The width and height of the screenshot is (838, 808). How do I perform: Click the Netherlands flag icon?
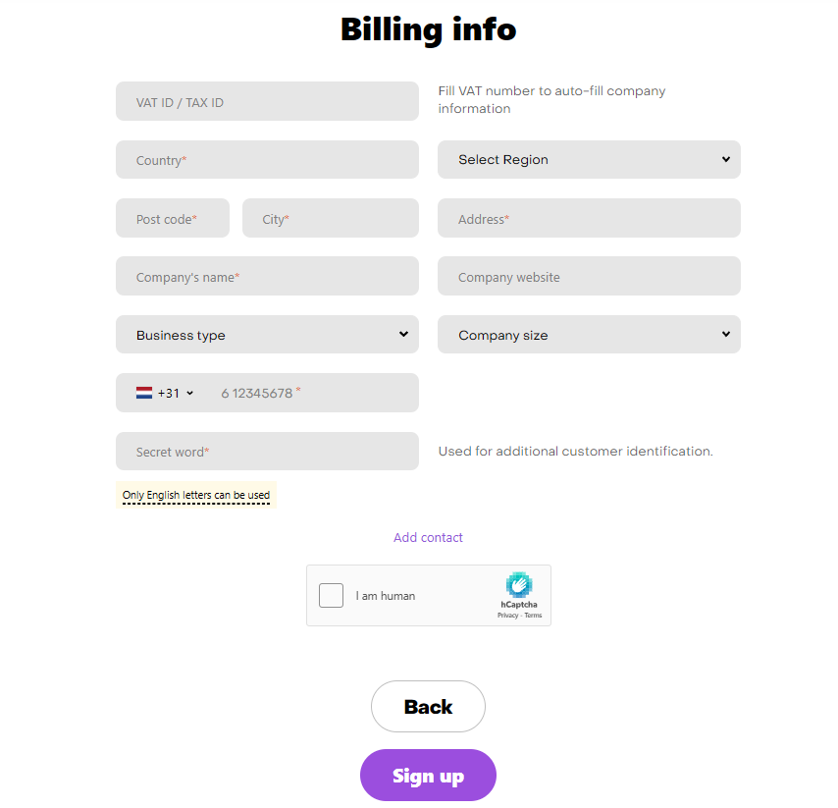coord(144,393)
